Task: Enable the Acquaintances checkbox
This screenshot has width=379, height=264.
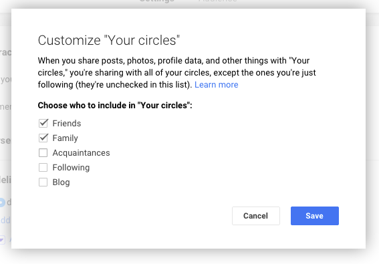Action: tap(43, 153)
